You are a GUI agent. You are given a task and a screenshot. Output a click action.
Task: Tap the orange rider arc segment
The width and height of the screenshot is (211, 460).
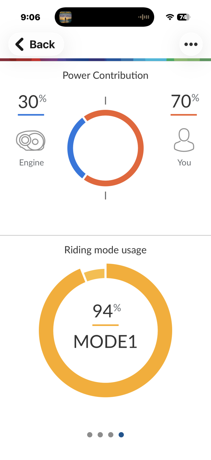tap(140, 148)
